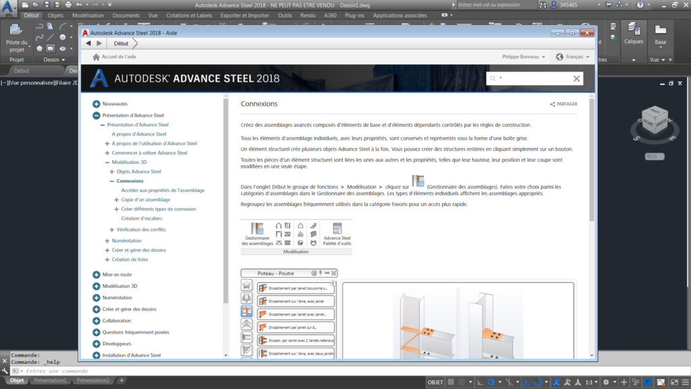This screenshot has width=691, height=389.
Task: Expand A propos de l'utilisation d'Advance Steel
Action: coord(107,144)
